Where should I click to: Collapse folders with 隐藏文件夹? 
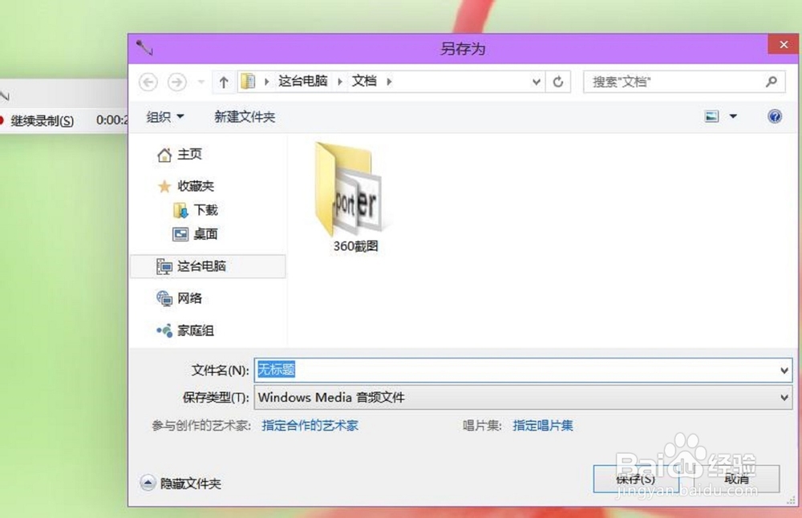pyautogui.click(x=180, y=484)
